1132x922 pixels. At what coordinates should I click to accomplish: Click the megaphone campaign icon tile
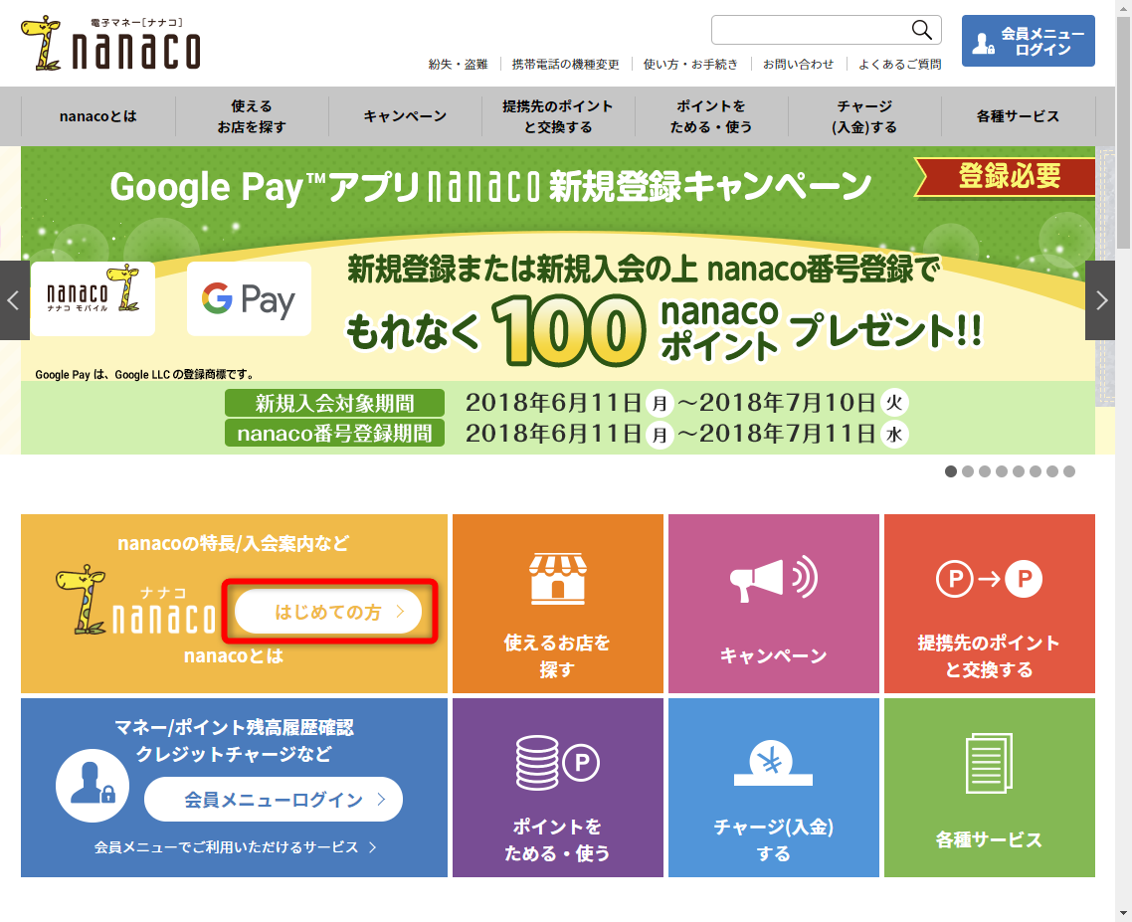click(773, 577)
